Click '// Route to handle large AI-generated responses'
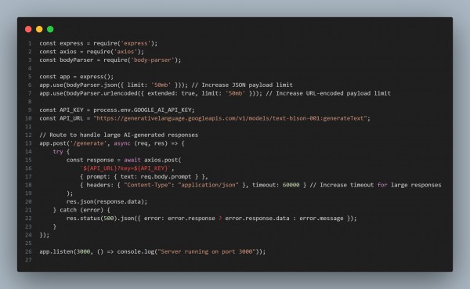Image resolution: width=470 pixels, height=289 pixels. point(119,135)
